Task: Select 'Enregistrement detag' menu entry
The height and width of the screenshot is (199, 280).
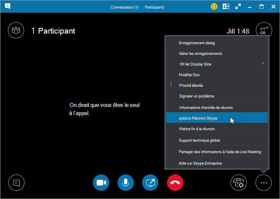Action: coord(217,43)
